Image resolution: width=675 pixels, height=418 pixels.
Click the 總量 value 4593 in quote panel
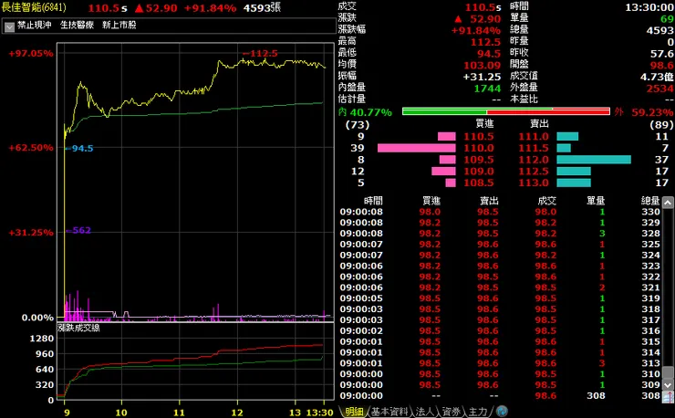tap(659, 31)
